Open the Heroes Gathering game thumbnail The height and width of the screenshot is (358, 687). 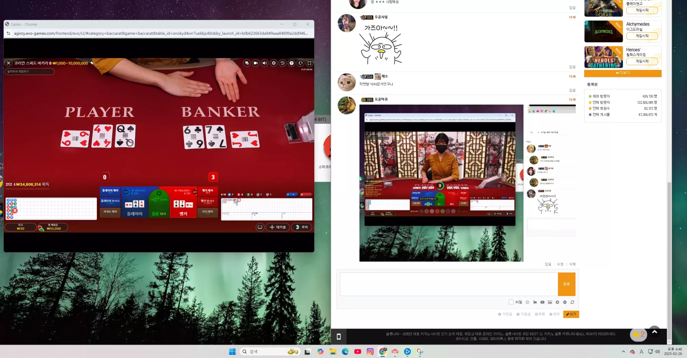(x=603, y=57)
